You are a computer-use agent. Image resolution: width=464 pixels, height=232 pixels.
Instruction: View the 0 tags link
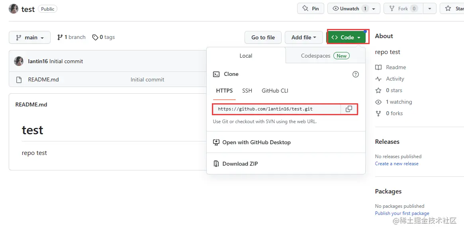coord(104,37)
